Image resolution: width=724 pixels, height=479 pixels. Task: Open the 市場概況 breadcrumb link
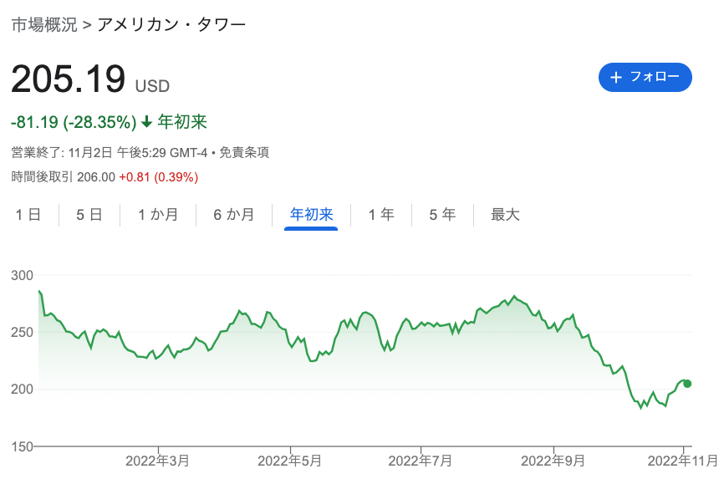pos(44,24)
